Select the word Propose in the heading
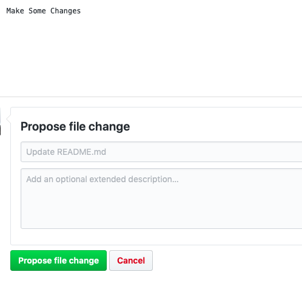 (43, 127)
